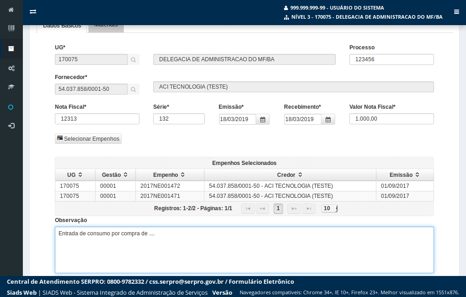Open rows-per-page dropdown showing 10
466x297 pixels.
pos(330,208)
